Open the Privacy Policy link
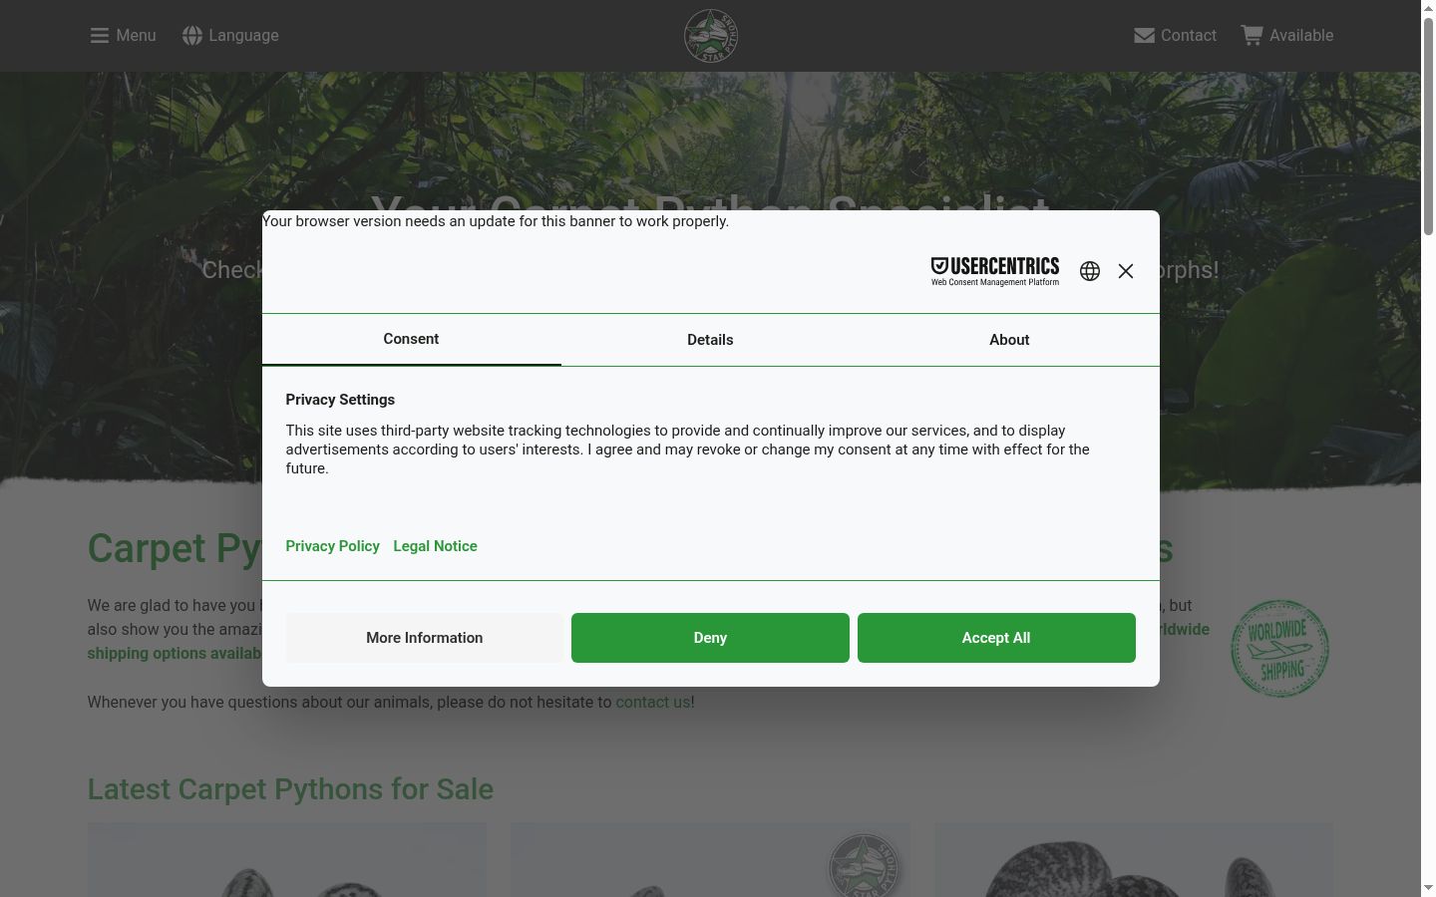 coord(332,546)
